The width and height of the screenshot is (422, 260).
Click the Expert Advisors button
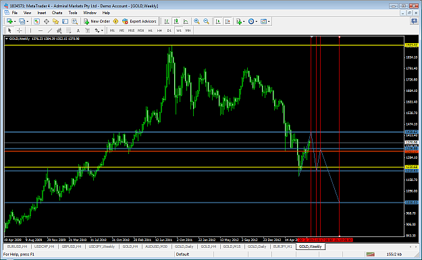click(139, 21)
